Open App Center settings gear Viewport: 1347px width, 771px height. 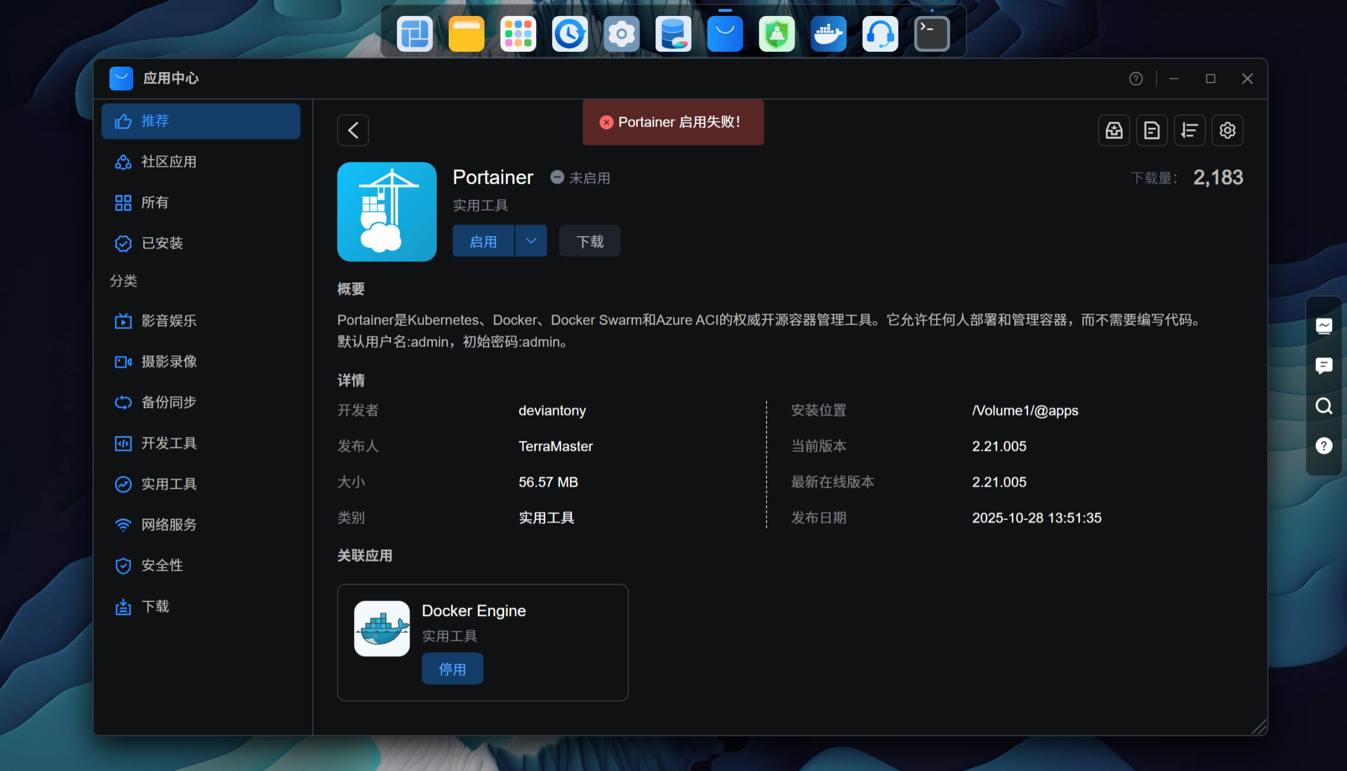coord(1227,130)
